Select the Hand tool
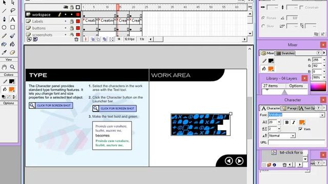 click(4, 67)
